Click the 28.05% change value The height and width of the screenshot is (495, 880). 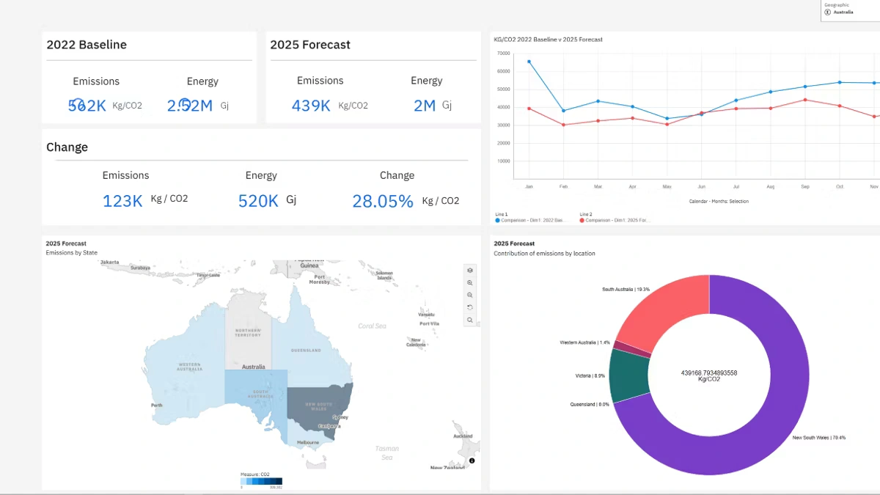point(382,201)
